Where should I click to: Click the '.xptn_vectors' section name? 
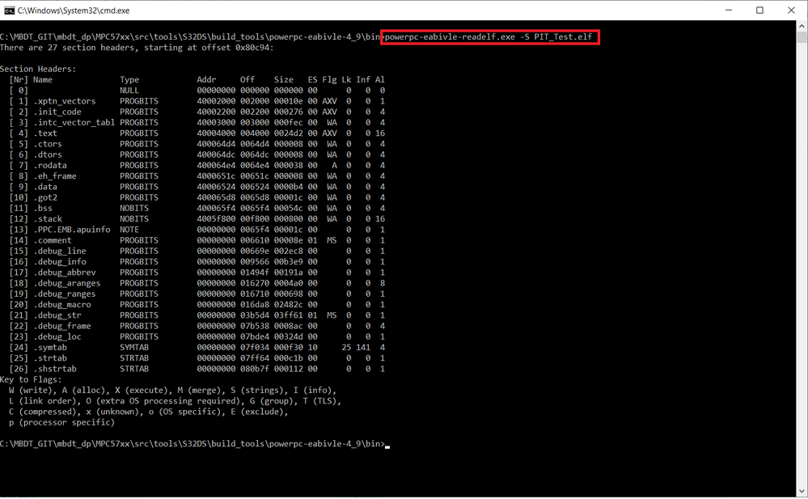tap(65, 101)
